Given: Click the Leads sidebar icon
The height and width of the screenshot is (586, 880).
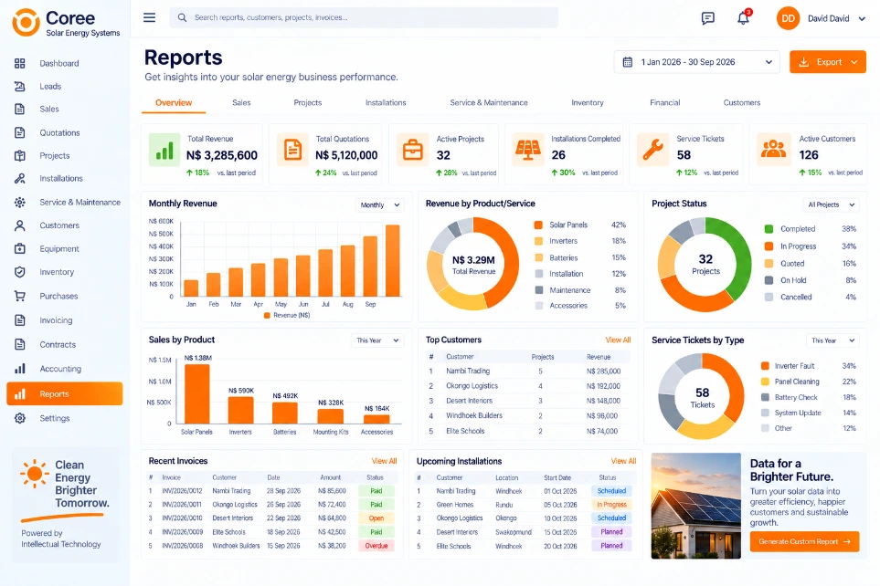Looking at the screenshot, I should (x=19, y=87).
